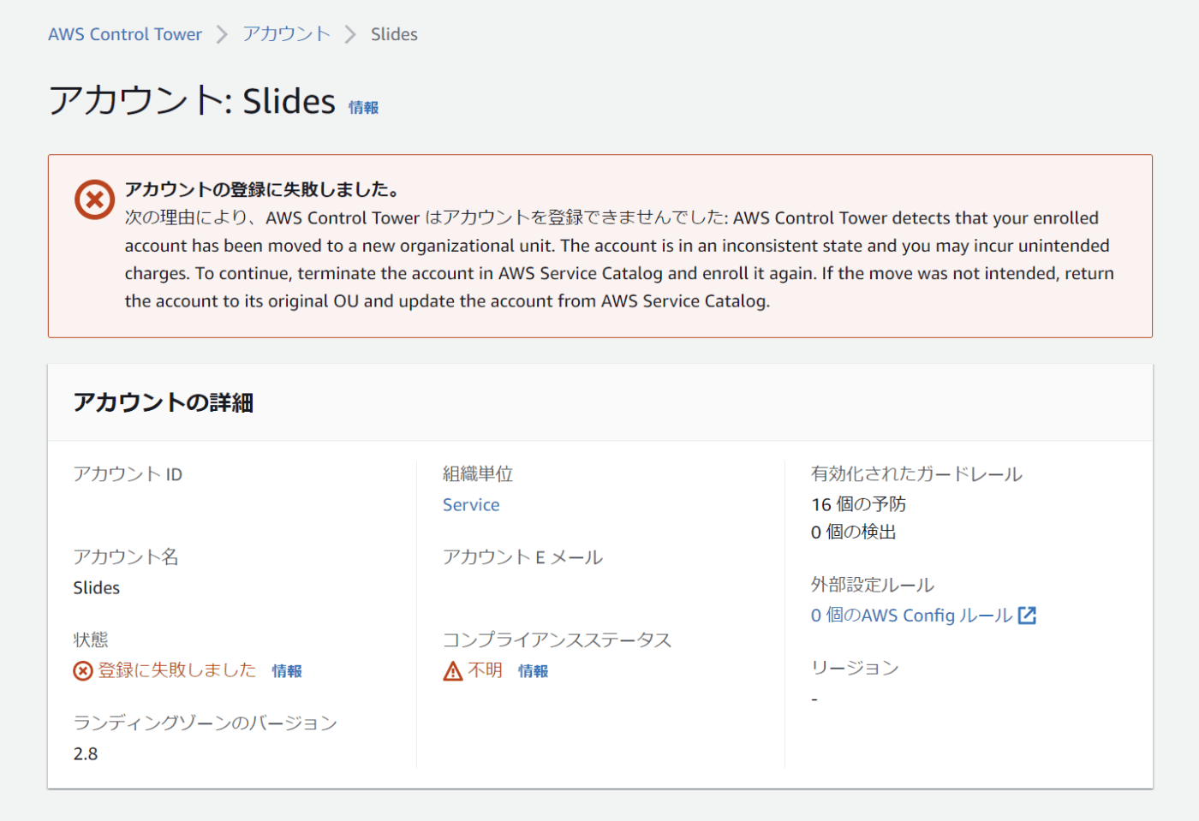This screenshot has width=1199, height=821.
Task: Open AWS Control Tower breadcrumb link
Action: pyautogui.click(x=125, y=34)
